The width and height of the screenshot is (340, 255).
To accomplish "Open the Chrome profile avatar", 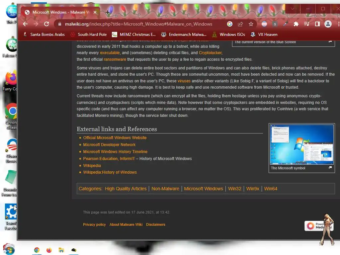I will [328, 24].
